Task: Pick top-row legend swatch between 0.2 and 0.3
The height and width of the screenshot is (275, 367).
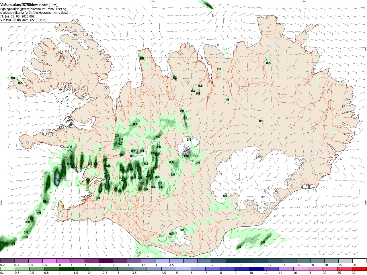Action: (x=7, y=261)
